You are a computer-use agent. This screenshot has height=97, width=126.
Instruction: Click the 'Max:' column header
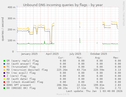pyautogui.click(x=116, y=58)
